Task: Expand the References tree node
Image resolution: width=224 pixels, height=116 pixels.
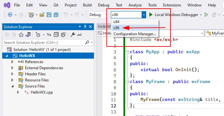Action: point(12,62)
